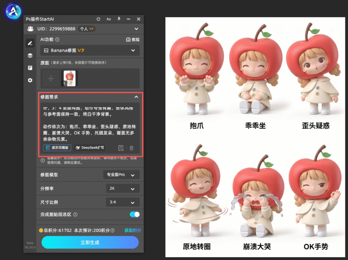Screen dimensions: 348x260
Task: Collapse the 修图需求 section chevron
Action: click(x=136, y=97)
